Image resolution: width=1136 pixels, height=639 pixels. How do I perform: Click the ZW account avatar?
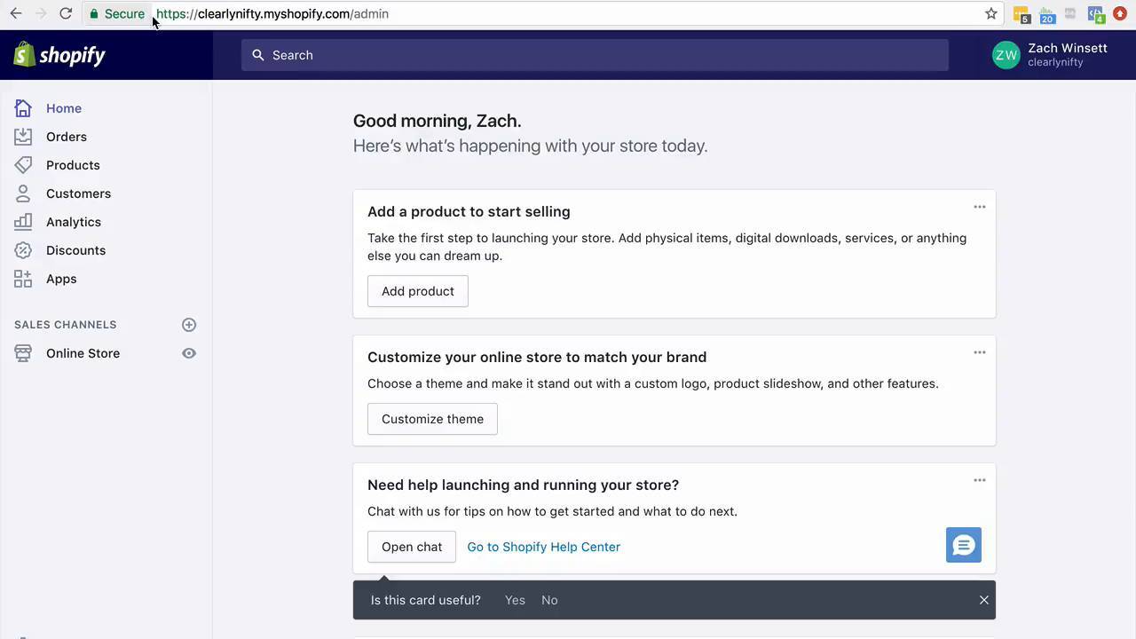[x=1006, y=55]
